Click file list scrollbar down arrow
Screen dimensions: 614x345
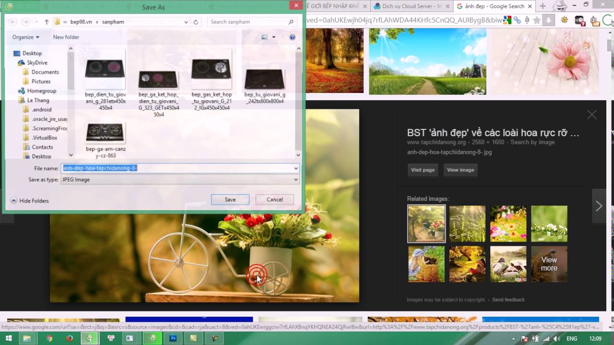[298, 155]
